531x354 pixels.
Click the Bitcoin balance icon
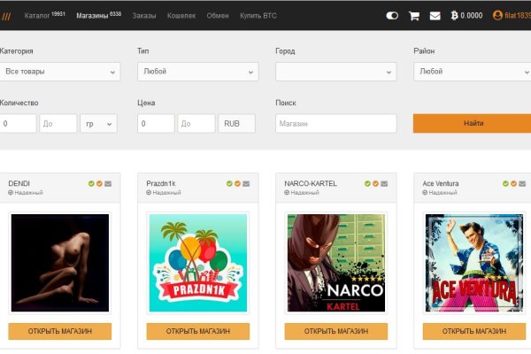[456, 15]
